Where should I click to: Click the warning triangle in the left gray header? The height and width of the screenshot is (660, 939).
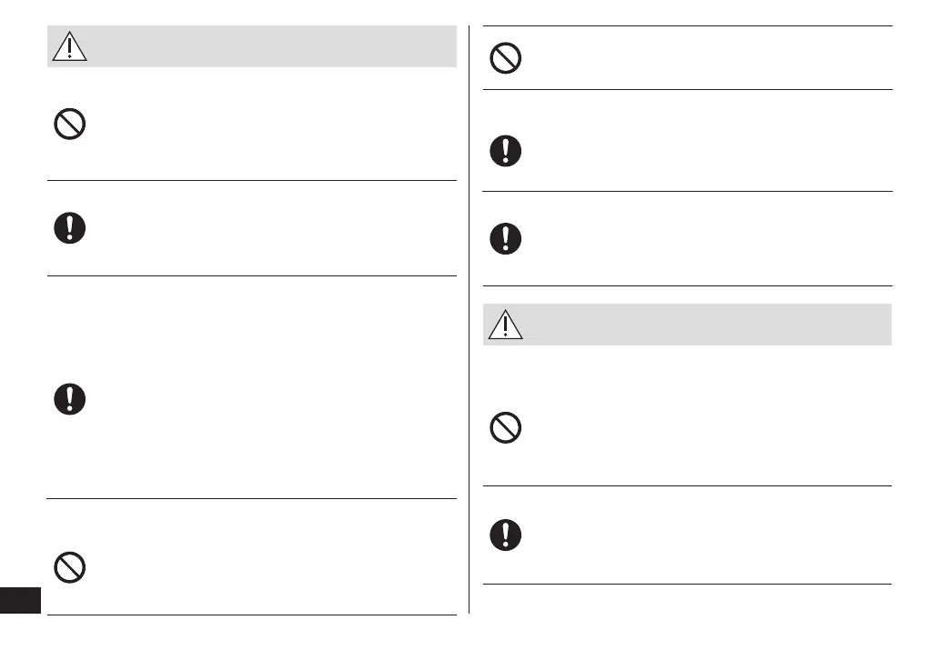(x=69, y=46)
